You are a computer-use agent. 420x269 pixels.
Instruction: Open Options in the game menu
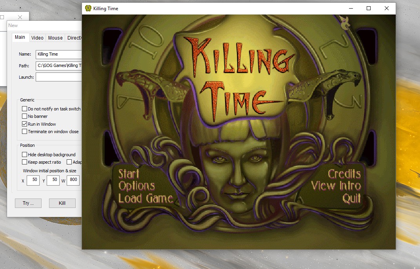pos(136,186)
